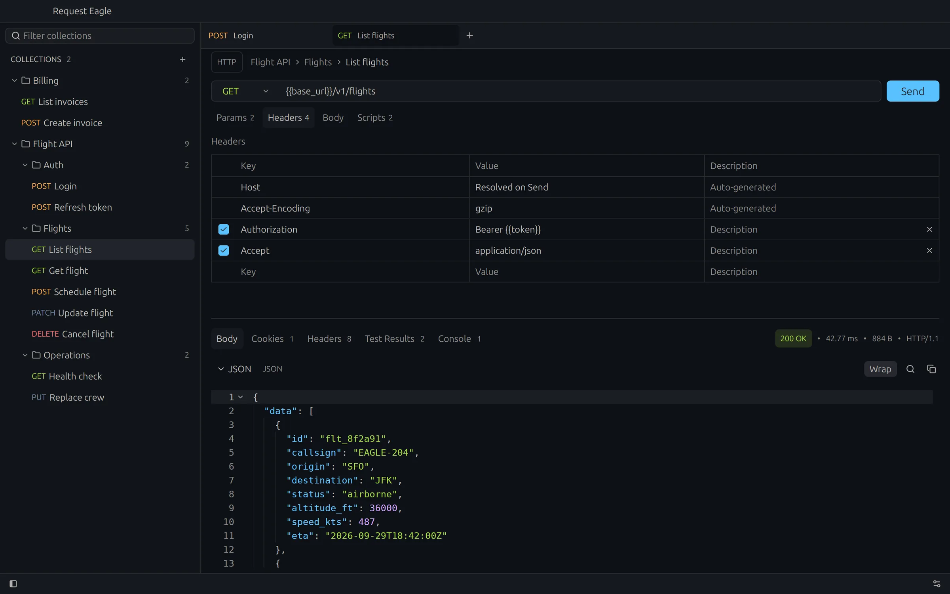Viewport: 950px width, 594px height.
Task: Click the Flights folder icon in sidebar
Action: click(36, 228)
